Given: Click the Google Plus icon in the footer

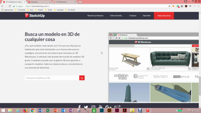Looking at the screenshot, I should pyautogui.click(x=108, y=107).
